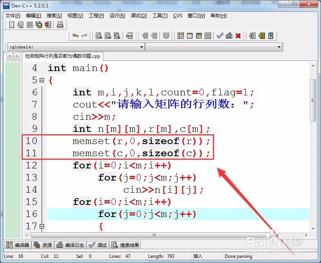Viewport: 321px width, 263px height.
Task: Click the Add to project icon
Action: tap(262, 36)
